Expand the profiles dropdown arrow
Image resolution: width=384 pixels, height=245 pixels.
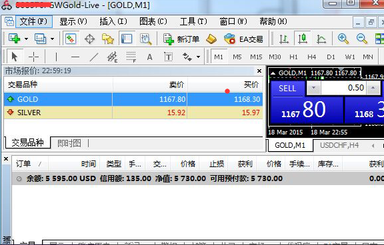[x=52, y=39]
